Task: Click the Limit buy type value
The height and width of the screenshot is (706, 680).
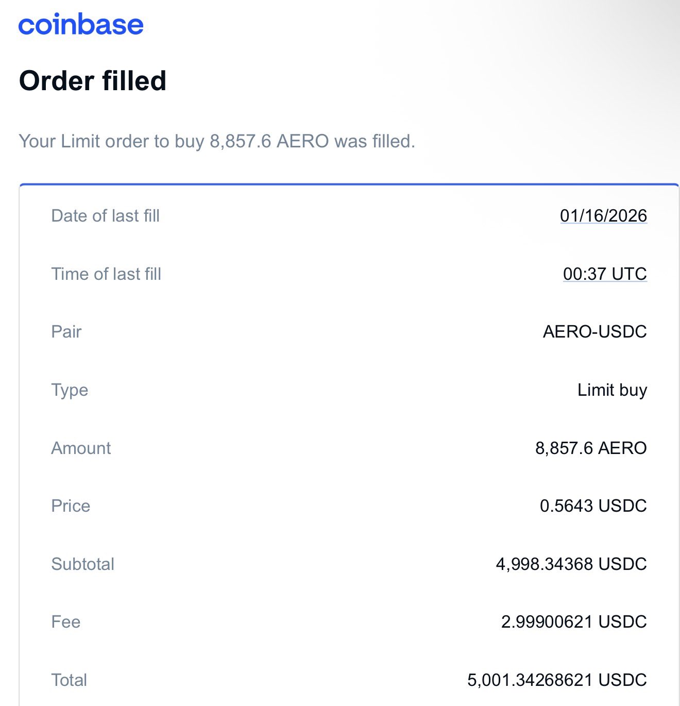Action: (x=612, y=390)
